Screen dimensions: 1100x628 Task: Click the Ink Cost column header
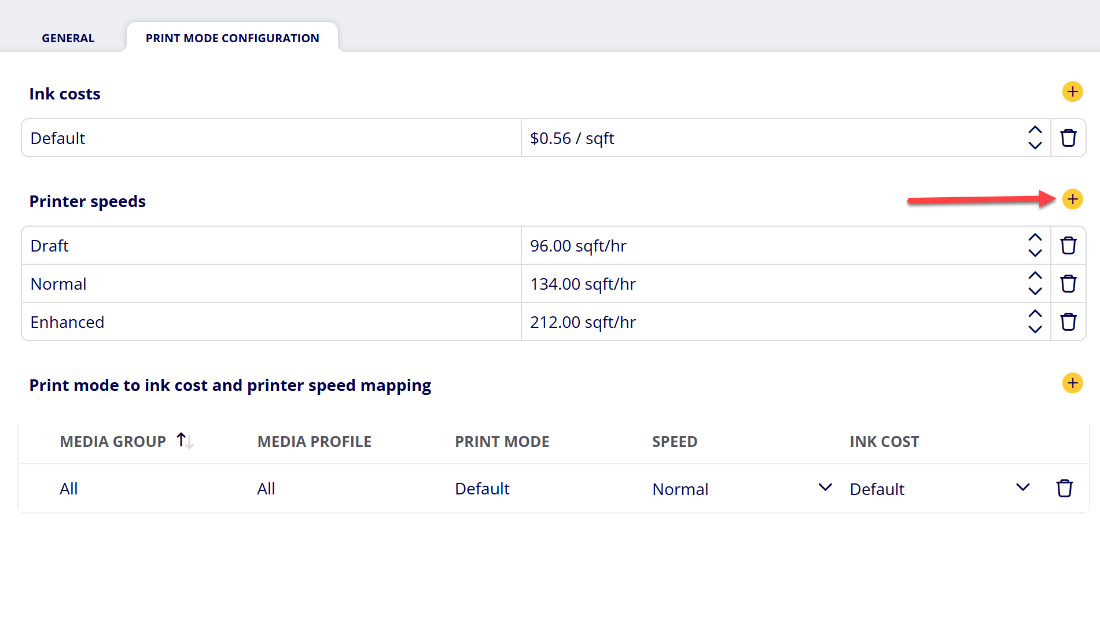click(x=884, y=442)
